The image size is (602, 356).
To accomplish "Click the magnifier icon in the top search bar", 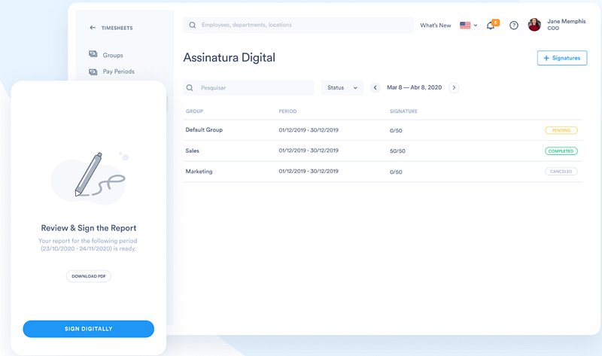I will 193,25.
